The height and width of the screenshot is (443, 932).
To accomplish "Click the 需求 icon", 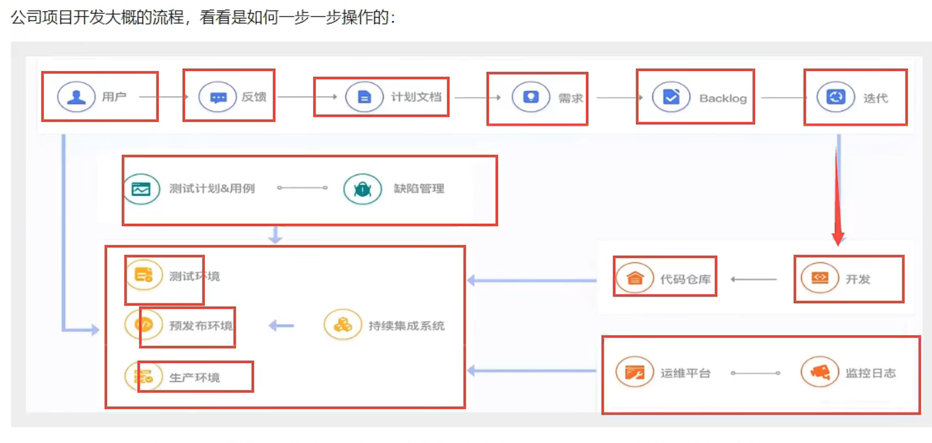I will coord(531,97).
